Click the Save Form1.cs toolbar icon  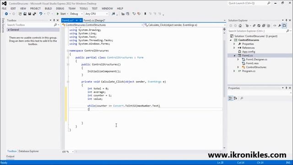(x=29, y=14)
